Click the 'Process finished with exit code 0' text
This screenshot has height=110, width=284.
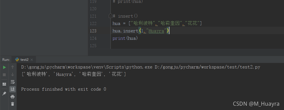click(64, 89)
